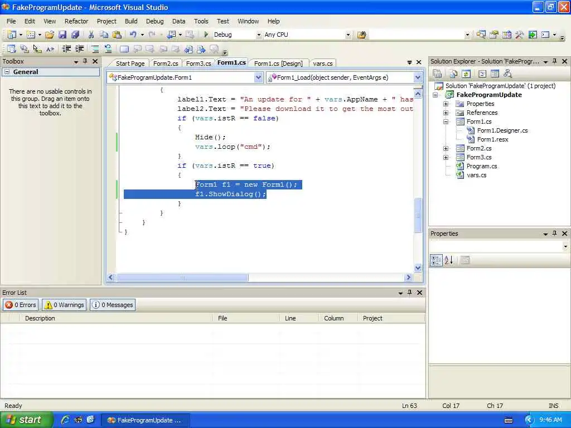Click editor scroll right arrow
The image size is (571, 428).
tap(408, 278)
